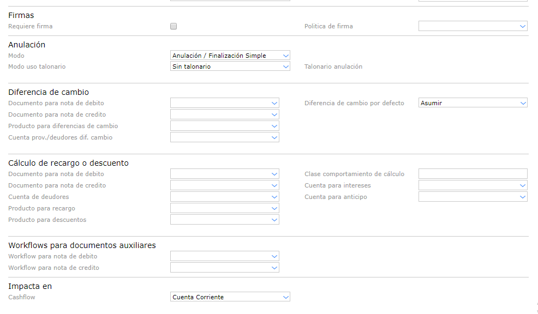The width and height of the screenshot is (538, 314).
Task: Expand the Modo uso talonario dropdown
Action: point(230,67)
